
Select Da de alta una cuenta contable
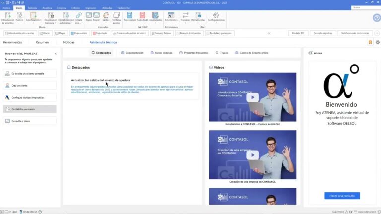(30, 73)
